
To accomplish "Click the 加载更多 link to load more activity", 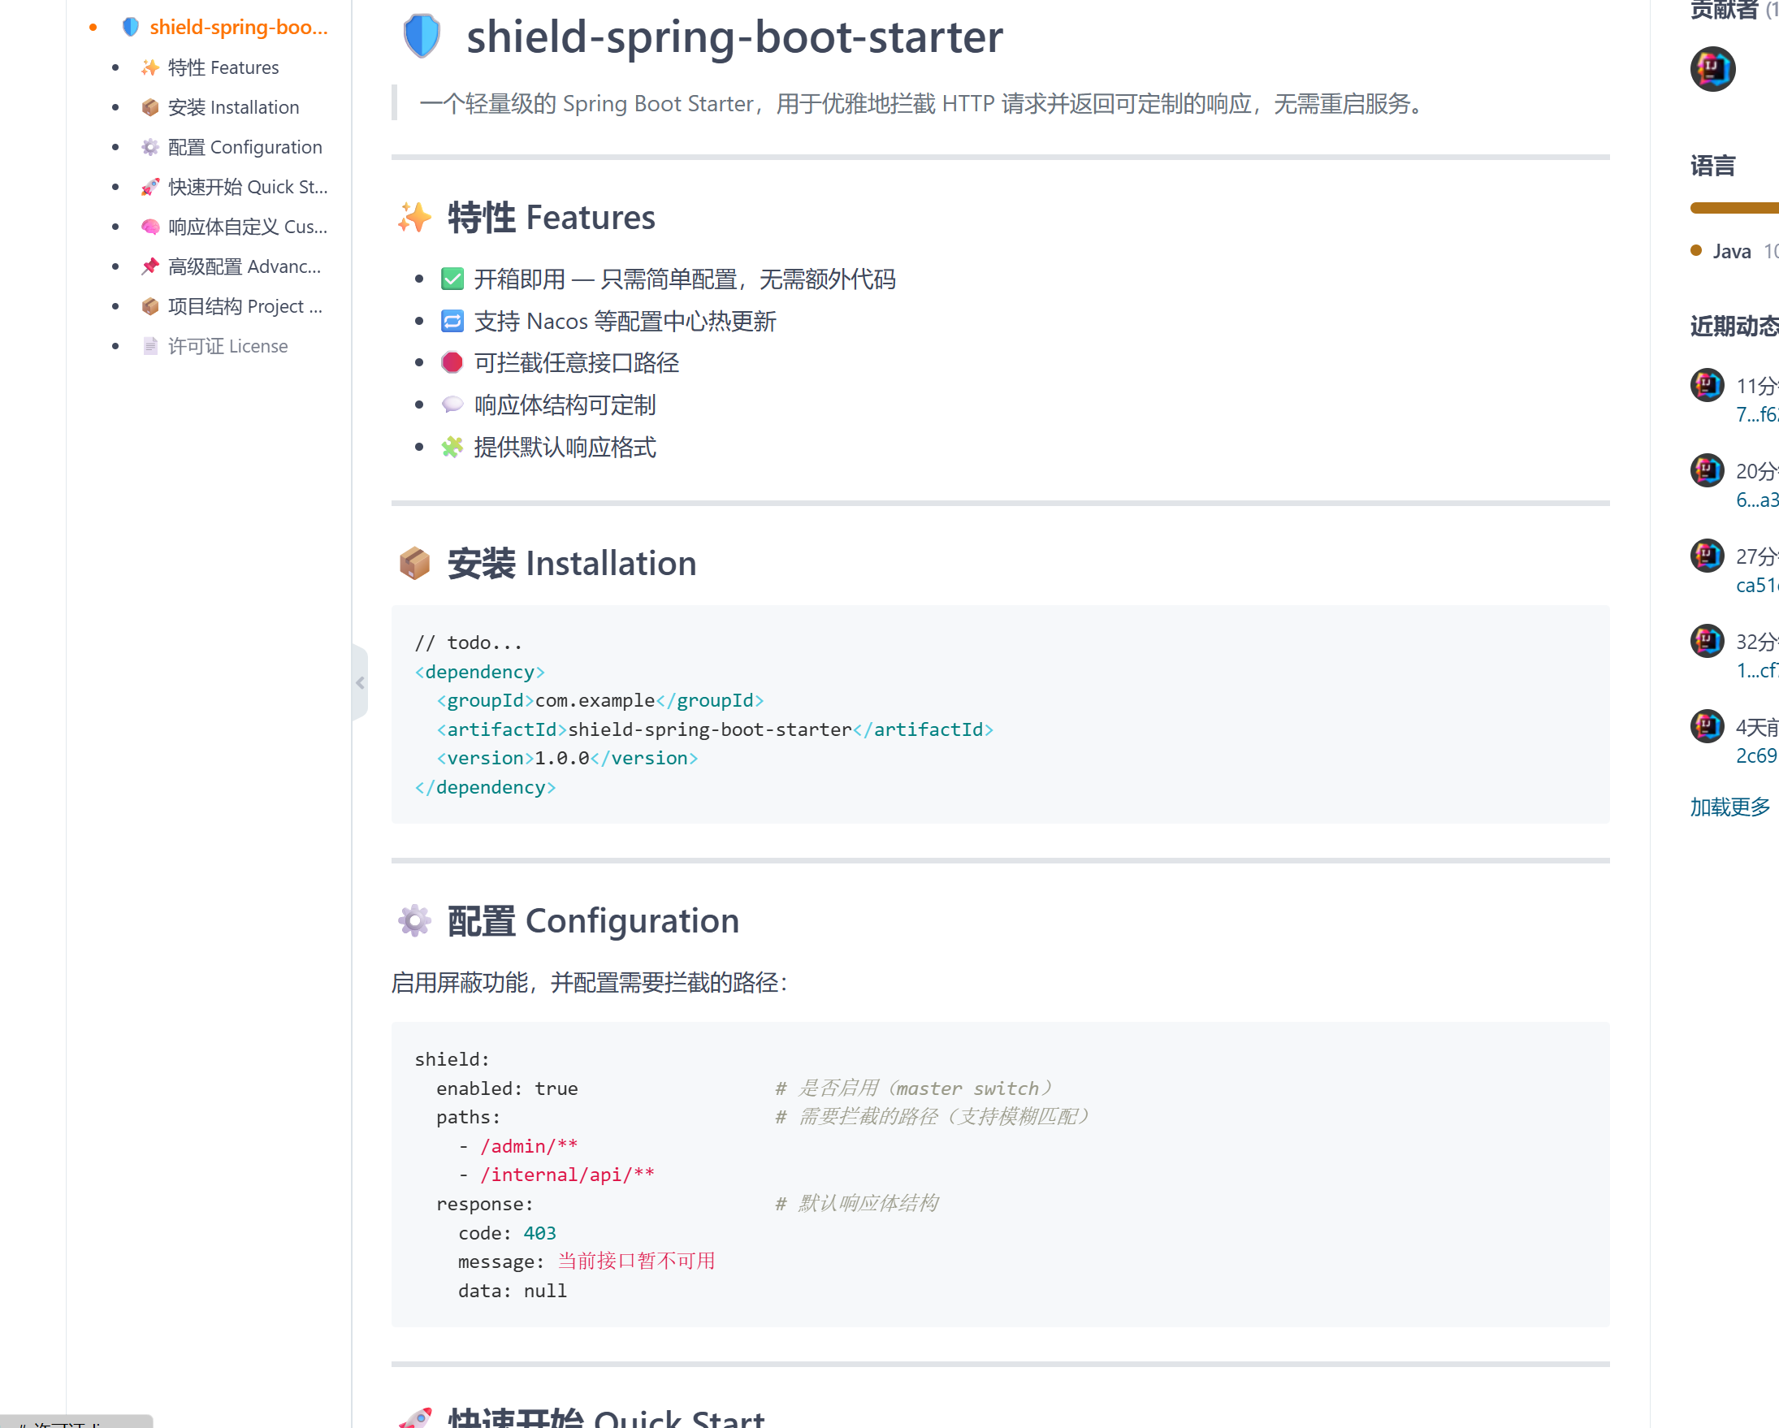I will pyautogui.click(x=1729, y=807).
